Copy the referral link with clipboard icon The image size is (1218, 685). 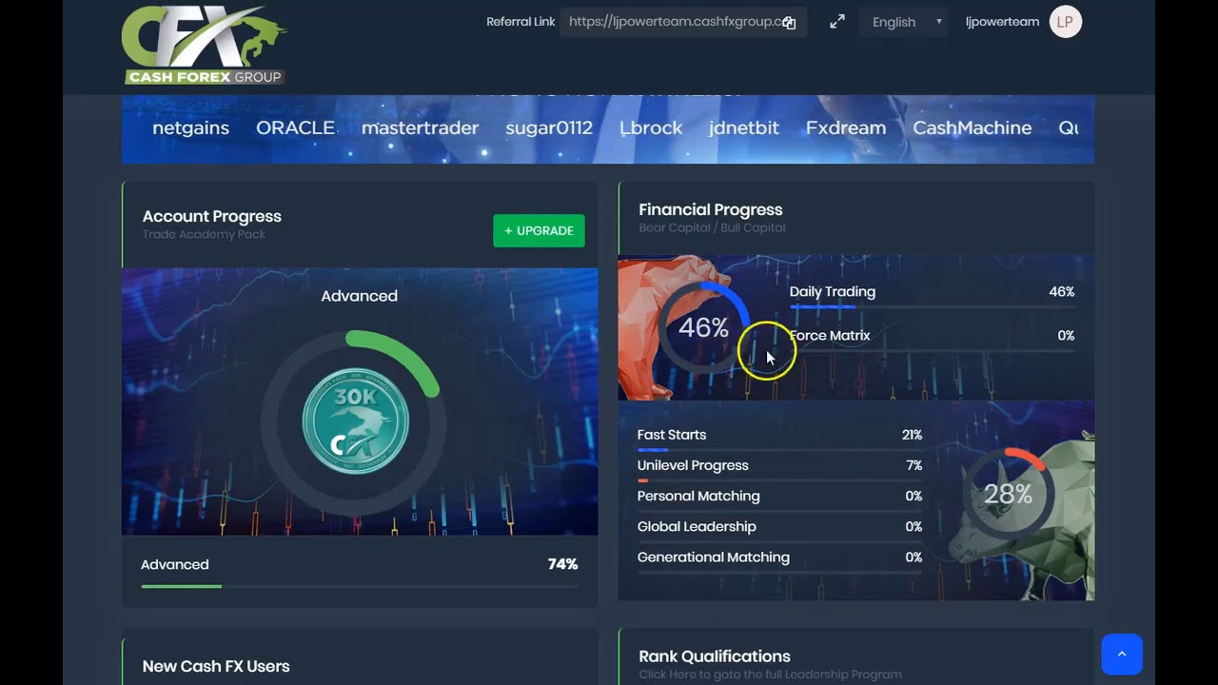tap(789, 23)
